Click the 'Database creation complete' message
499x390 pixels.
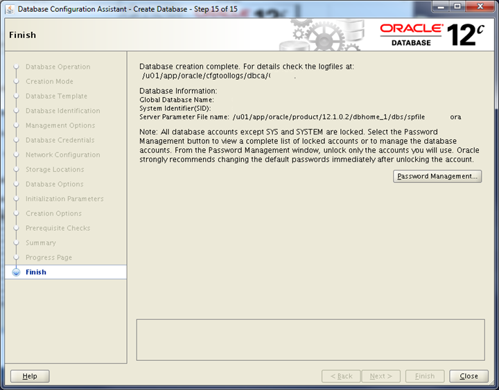[247, 67]
